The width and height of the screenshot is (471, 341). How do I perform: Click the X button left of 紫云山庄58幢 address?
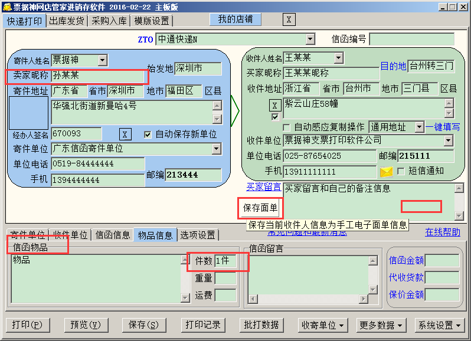274,106
